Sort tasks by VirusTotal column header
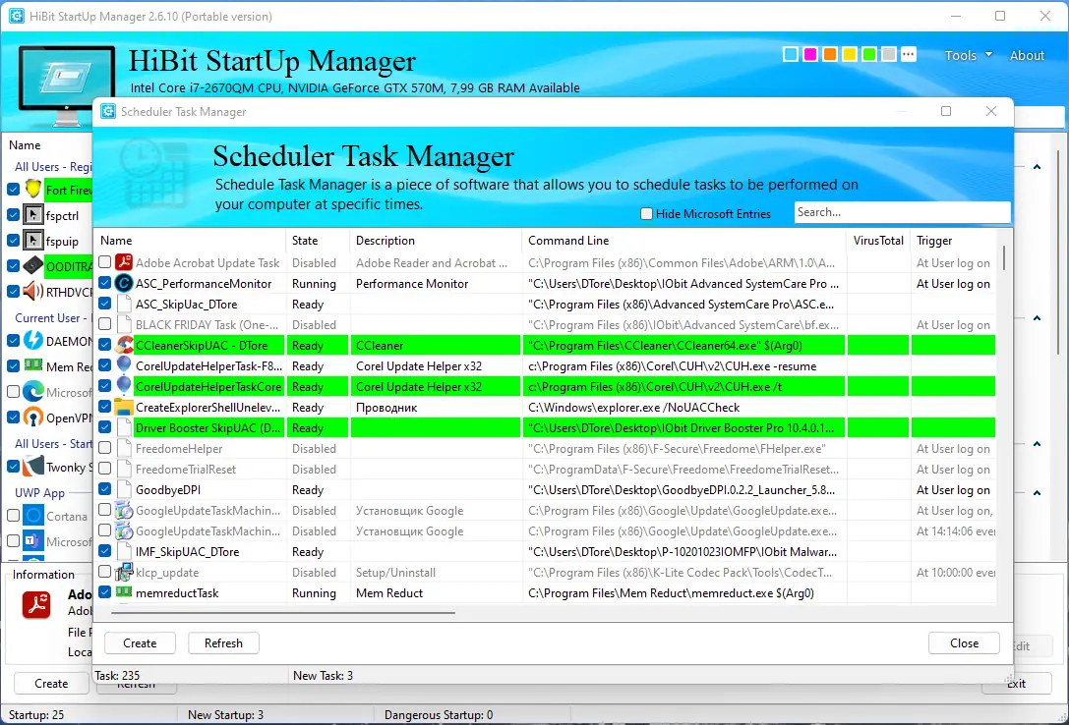Viewport: 1069px width, 725px height. coord(878,241)
